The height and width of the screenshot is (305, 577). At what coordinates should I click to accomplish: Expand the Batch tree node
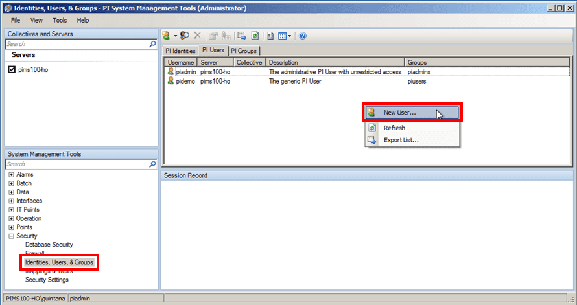click(11, 183)
